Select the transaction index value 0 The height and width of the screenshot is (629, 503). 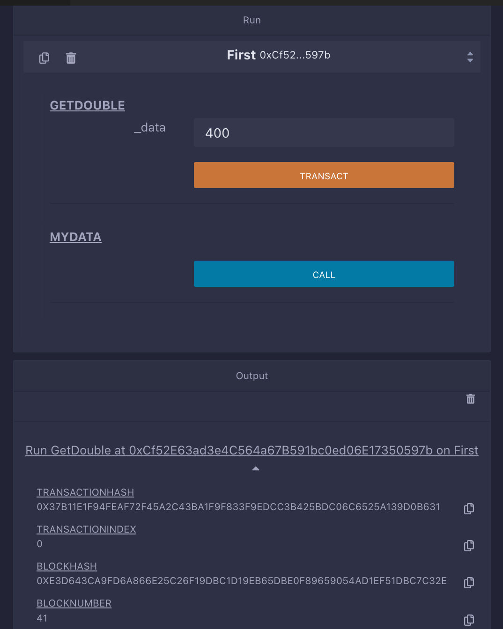click(x=40, y=544)
